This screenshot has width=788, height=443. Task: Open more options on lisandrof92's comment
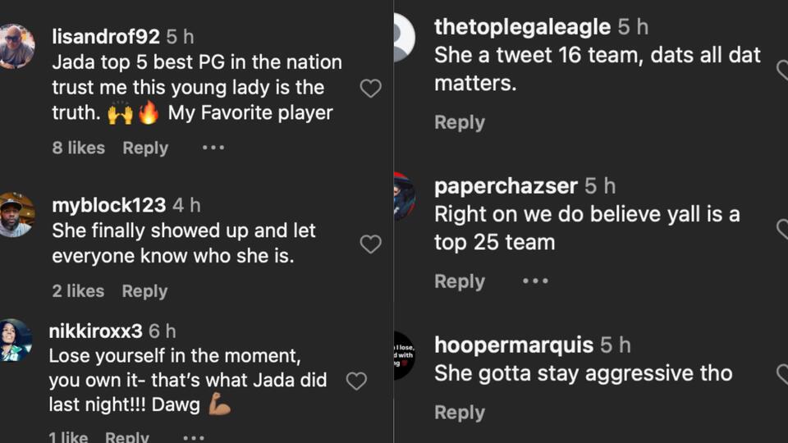click(x=213, y=148)
